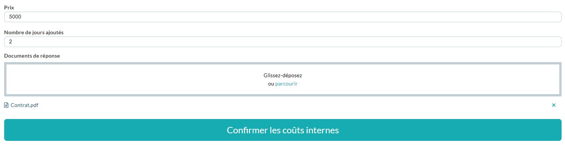Screen dimensions: 565x145
Task: Click the Glissez-déposez drop zone
Action: [x=283, y=79]
